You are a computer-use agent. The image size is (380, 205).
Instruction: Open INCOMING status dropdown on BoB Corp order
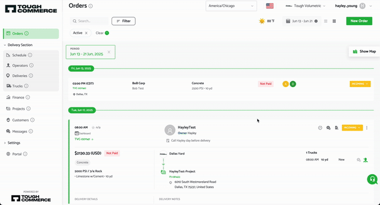click(x=360, y=84)
